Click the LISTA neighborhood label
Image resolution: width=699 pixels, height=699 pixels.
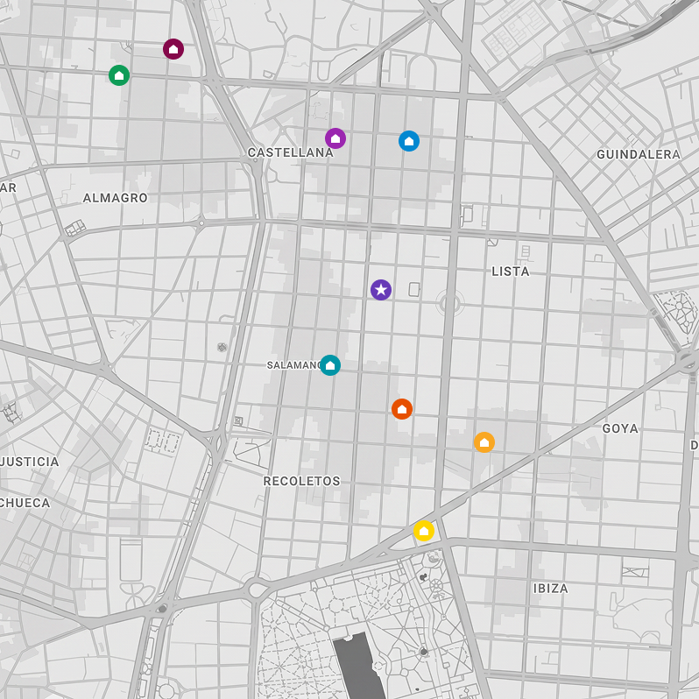(x=511, y=271)
